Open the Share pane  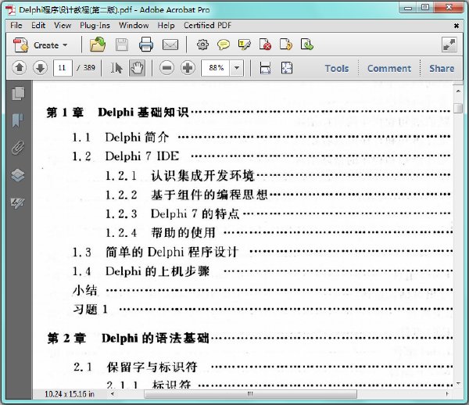(x=442, y=69)
